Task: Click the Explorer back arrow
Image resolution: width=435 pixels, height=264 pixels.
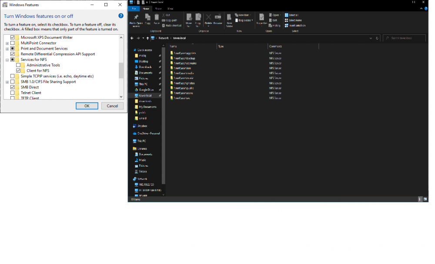Action: click(132, 38)
